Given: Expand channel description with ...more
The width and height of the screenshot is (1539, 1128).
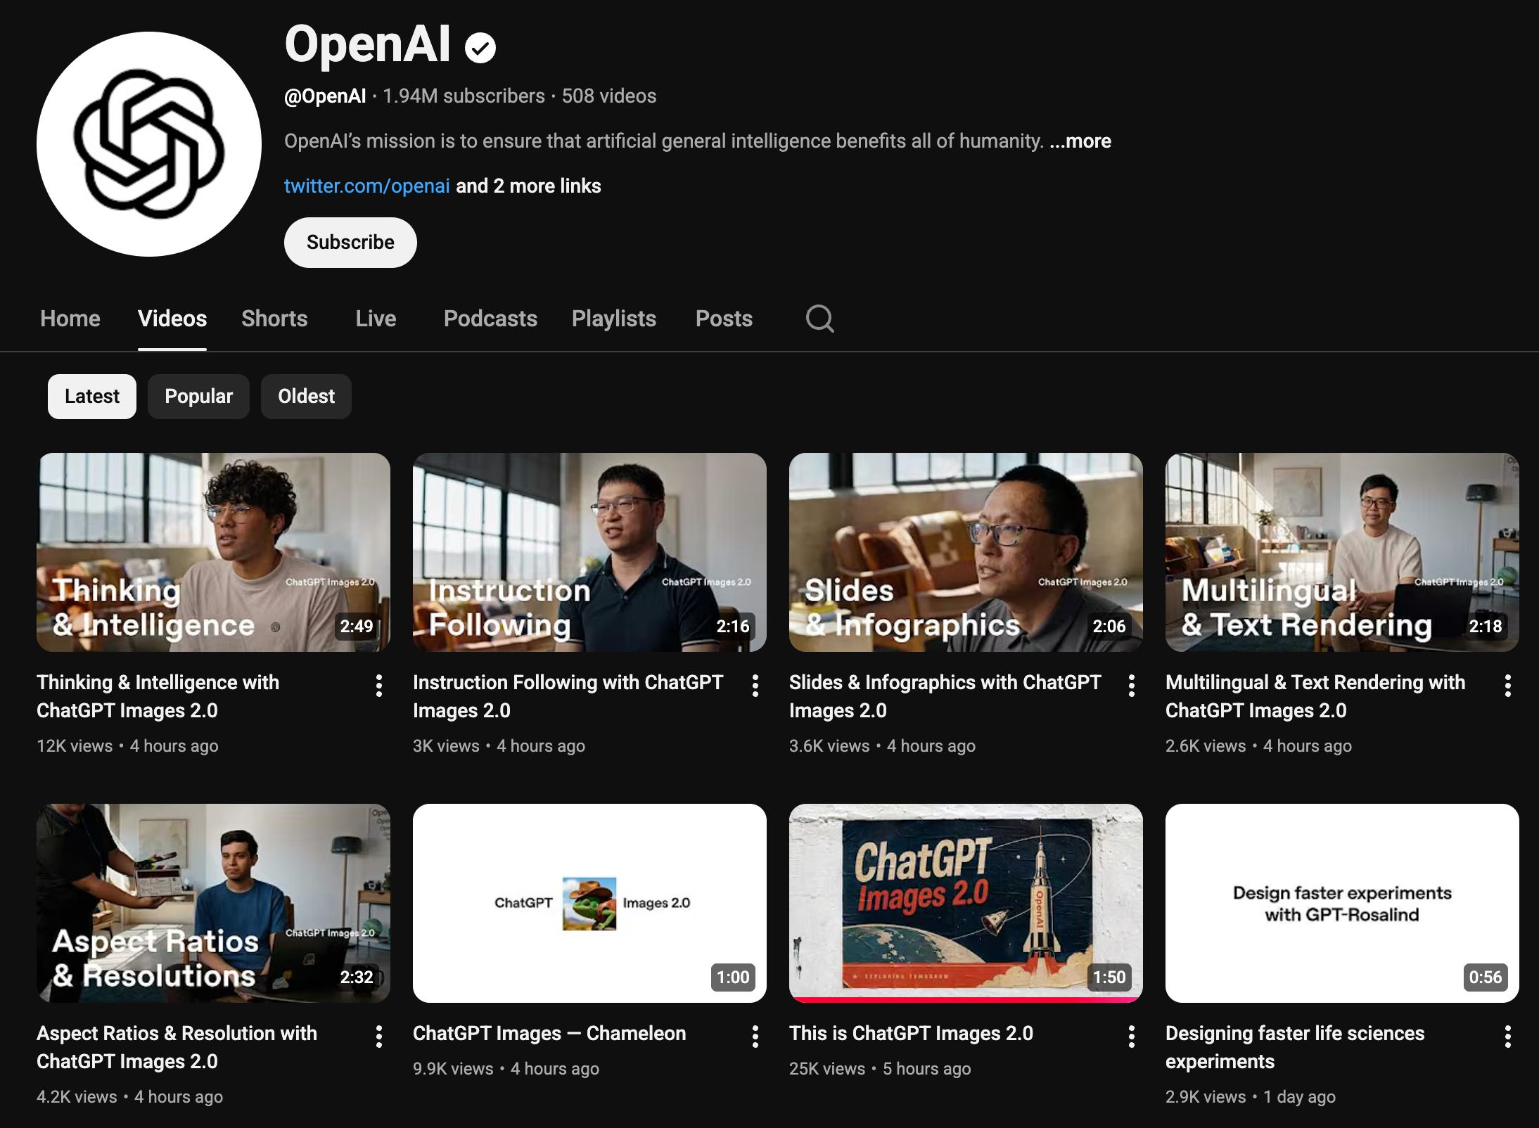Looking at the screenshot, I should pyautogui.click(x=1080, y=141).
